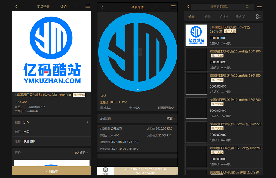Click 开拍时间 2022-08-20 17:18:56 entry

119,142
